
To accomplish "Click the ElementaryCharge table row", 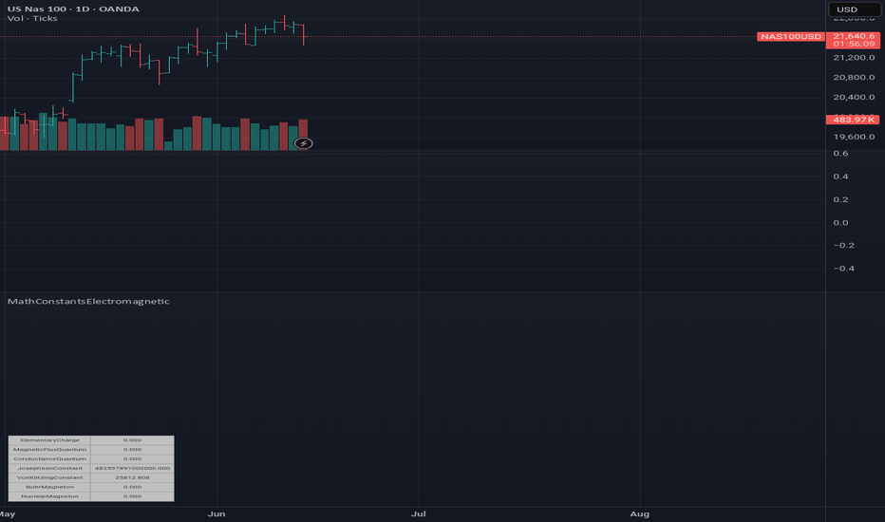I will click(x=91, y=440).
